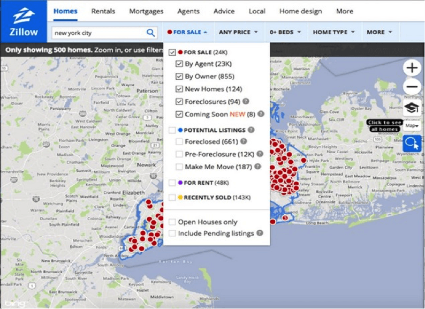Click help icon next to Potential Listings

tap(251, 130)
